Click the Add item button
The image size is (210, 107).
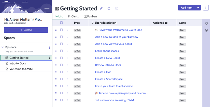[x=187, y=8]
